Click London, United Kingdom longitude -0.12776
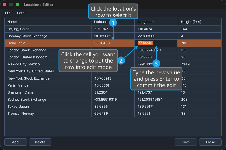The width and height of the screenshot is (226, 150). click(156, 57)
